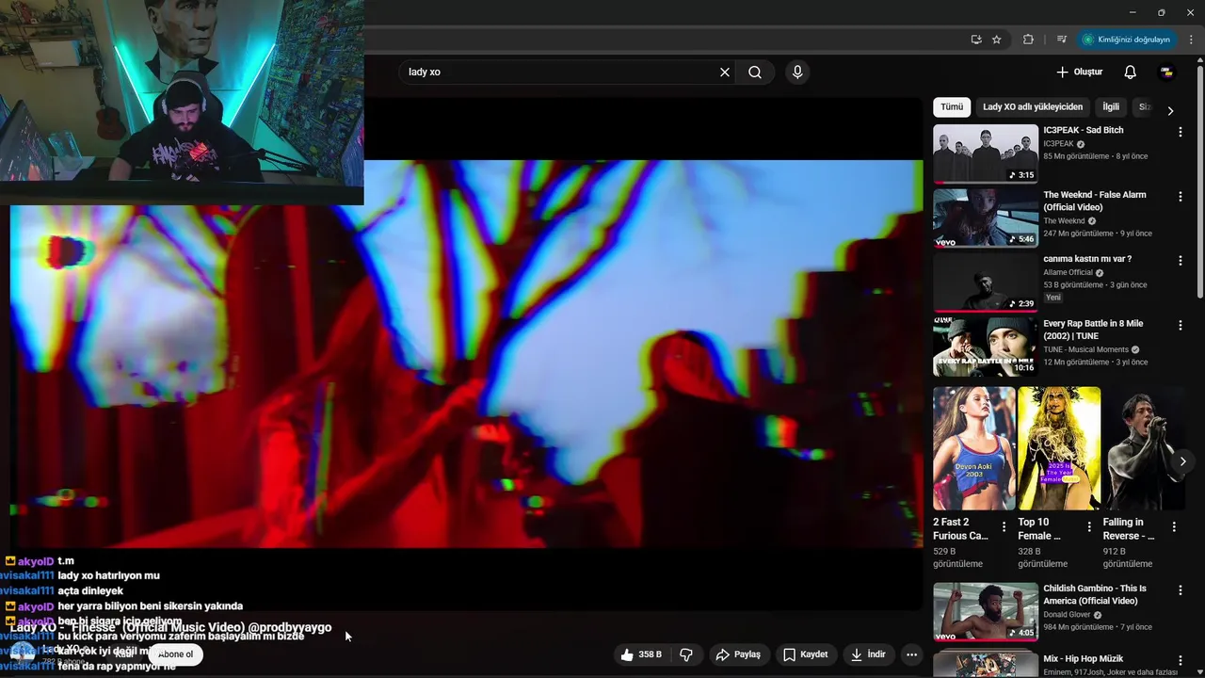The image size is (1205, 678).
Task: Click the İndir download button
Action: 868,654
